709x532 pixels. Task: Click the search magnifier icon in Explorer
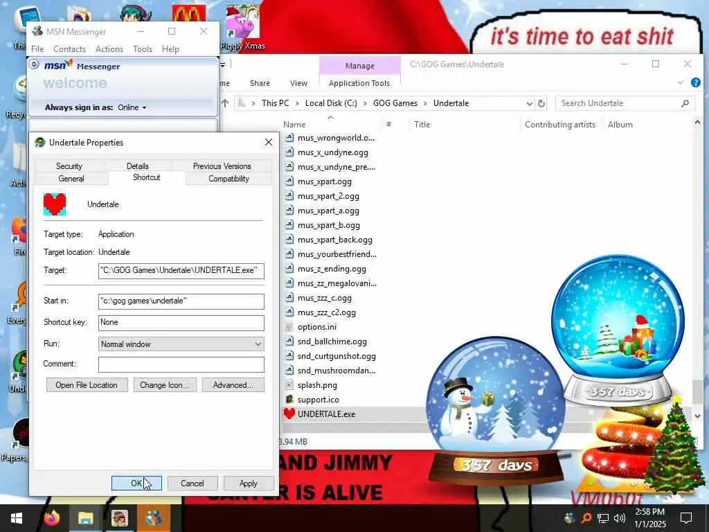(x=685, y=103)
